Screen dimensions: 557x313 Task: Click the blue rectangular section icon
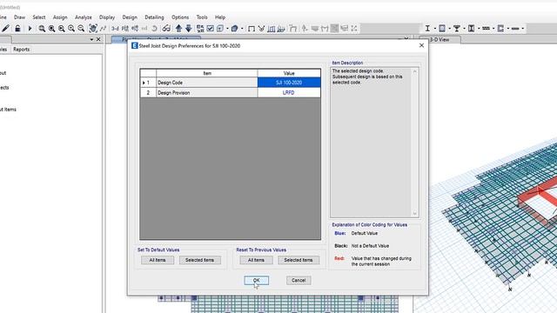coord(442,29)
